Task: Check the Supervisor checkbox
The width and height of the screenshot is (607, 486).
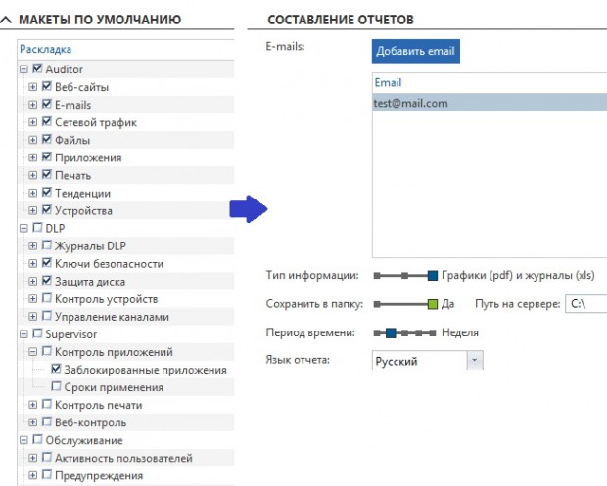Action: [x=37, y=333]
